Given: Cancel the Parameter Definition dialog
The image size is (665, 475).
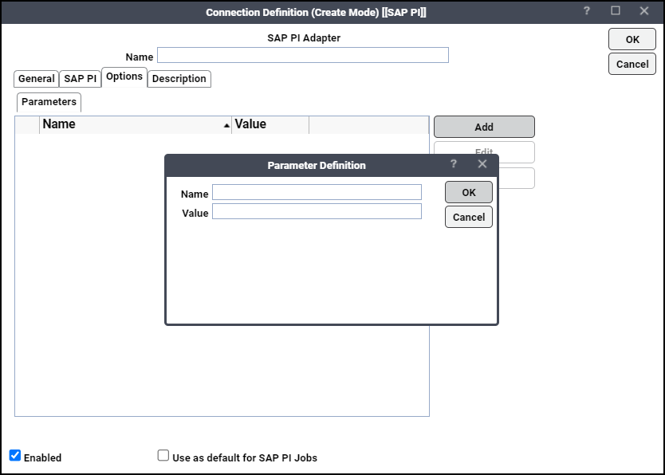Looking at the screenshot, I should (x=469, y=217).
